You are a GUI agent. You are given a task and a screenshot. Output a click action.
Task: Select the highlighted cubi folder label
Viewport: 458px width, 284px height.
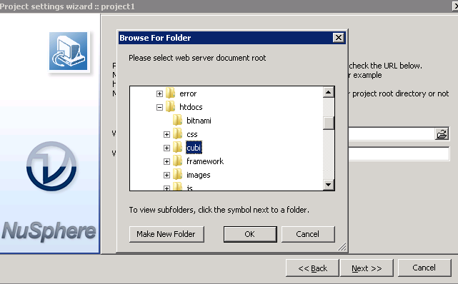[x=194, y=148]
